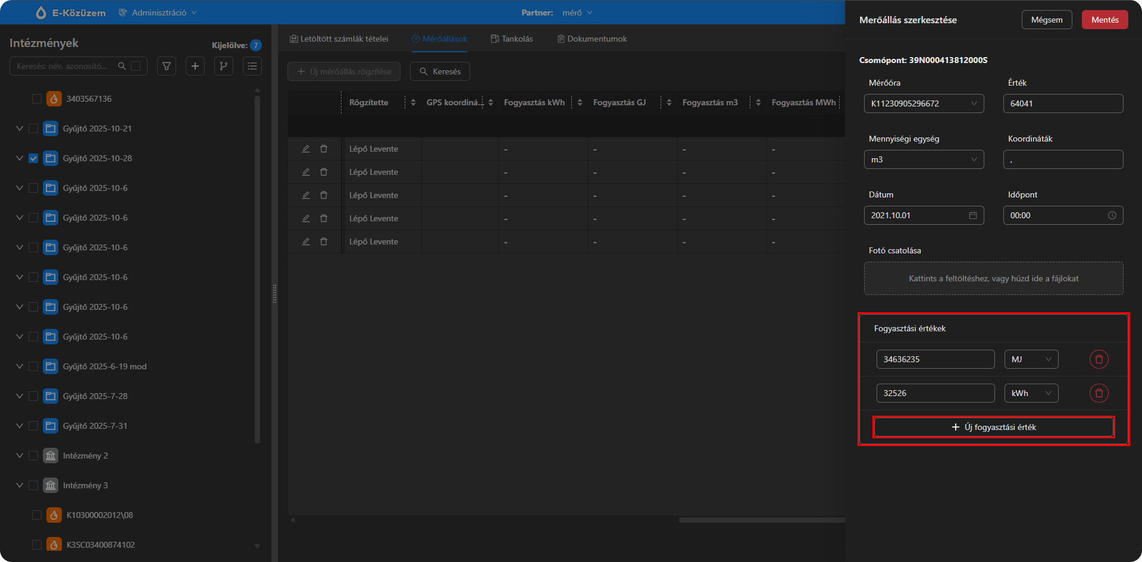
Task: Click edit pencil on first Lépő Levente row
Action: pos(306,149)
